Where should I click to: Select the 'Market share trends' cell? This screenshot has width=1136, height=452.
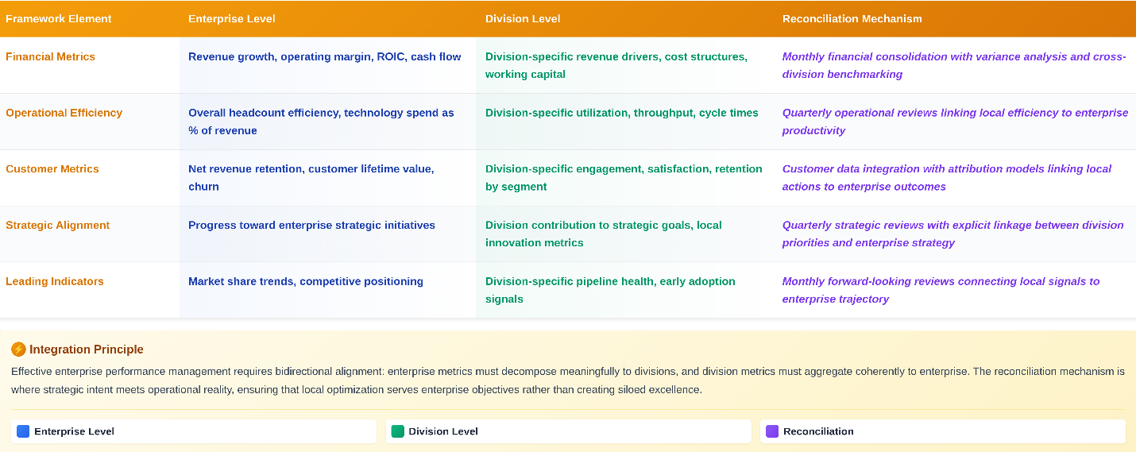click(x=305, y=282)
